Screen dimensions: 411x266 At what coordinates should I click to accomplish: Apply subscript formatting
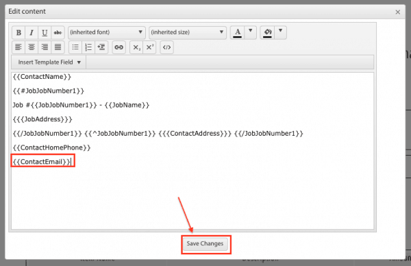click(x=136, y=47)
